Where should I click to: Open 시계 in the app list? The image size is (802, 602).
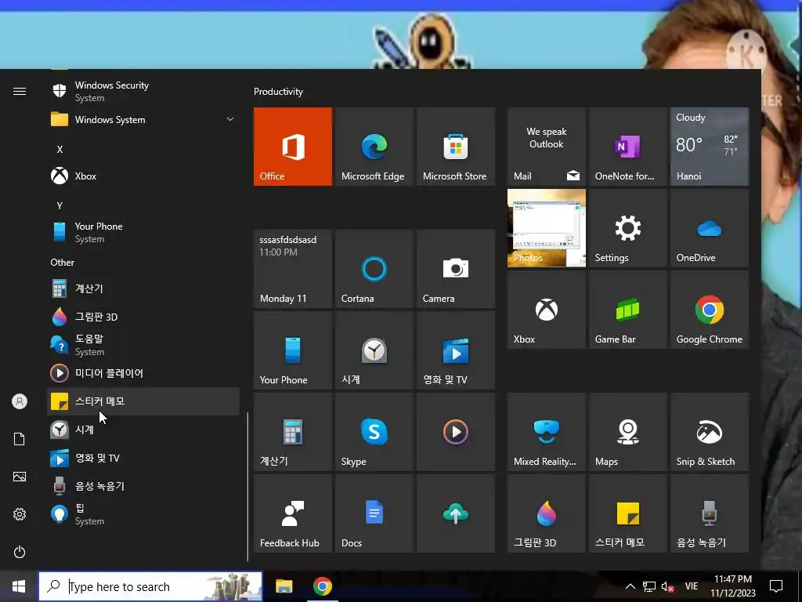pyautogui.click(x=143, y=430)
